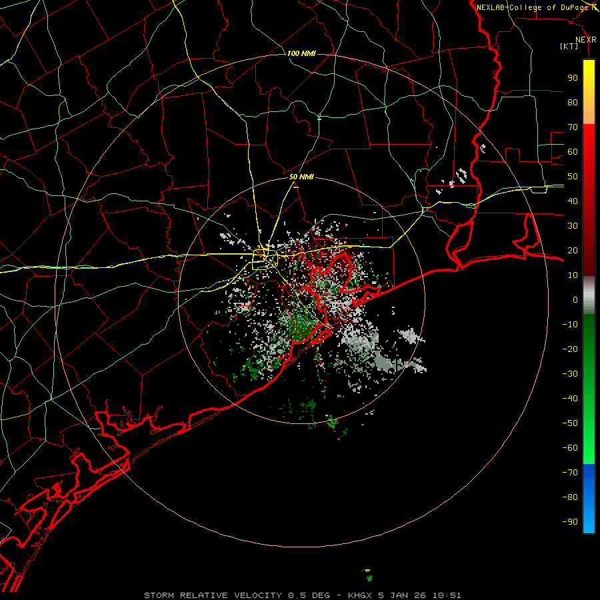Click the 60 value on velocity scale

[573, 152]
